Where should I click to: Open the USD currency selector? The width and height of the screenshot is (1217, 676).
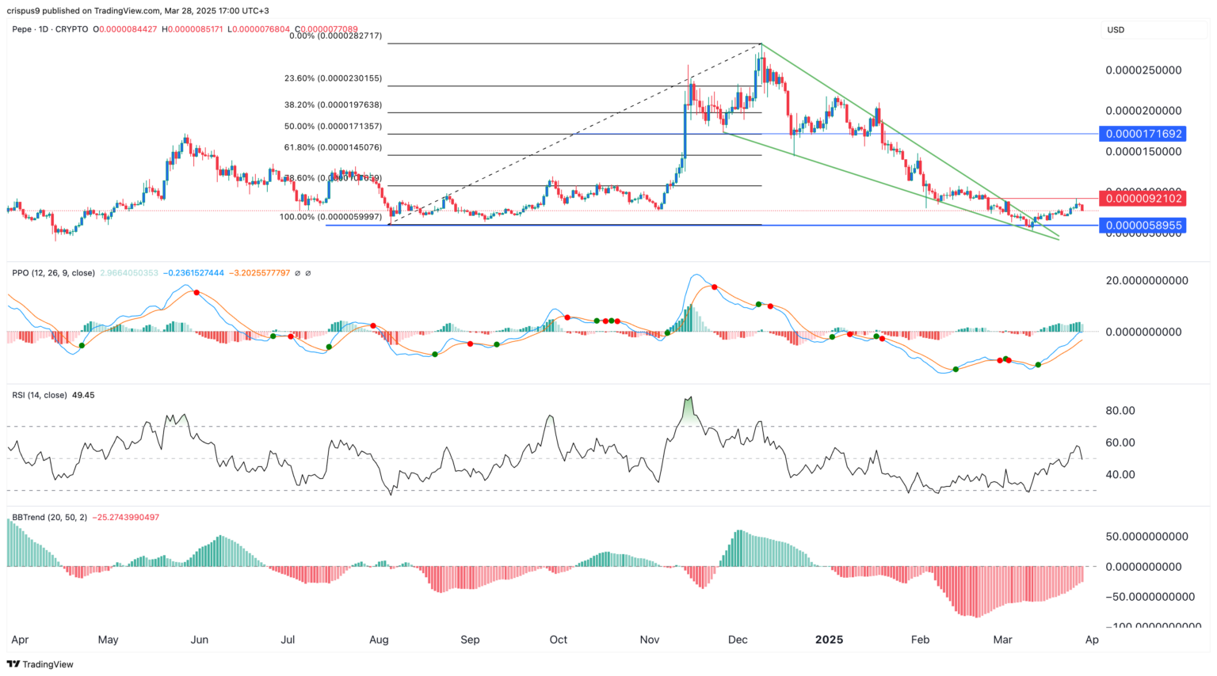tap(1115, 30)
